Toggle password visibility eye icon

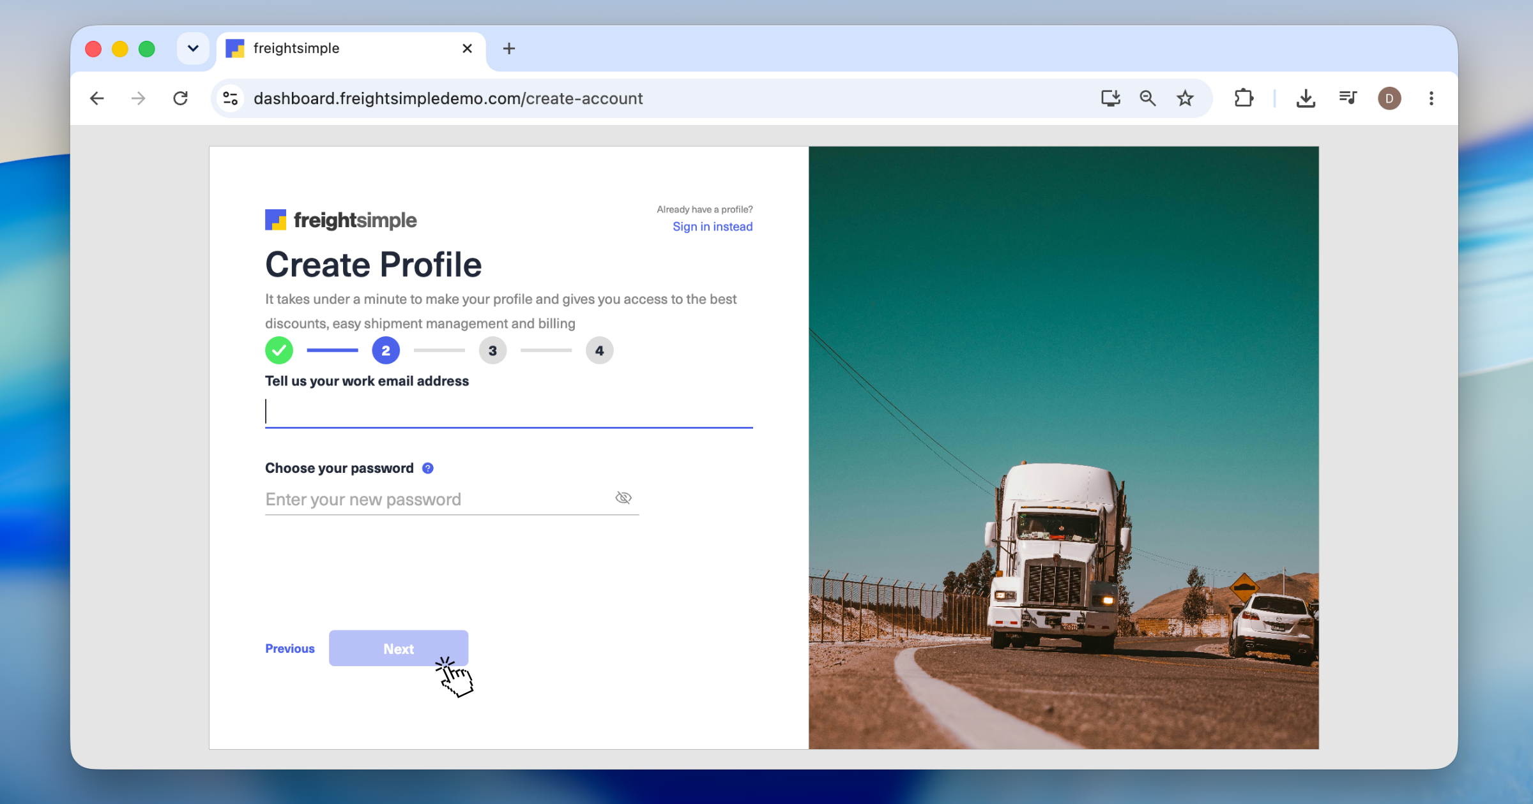tap(623, 498)
